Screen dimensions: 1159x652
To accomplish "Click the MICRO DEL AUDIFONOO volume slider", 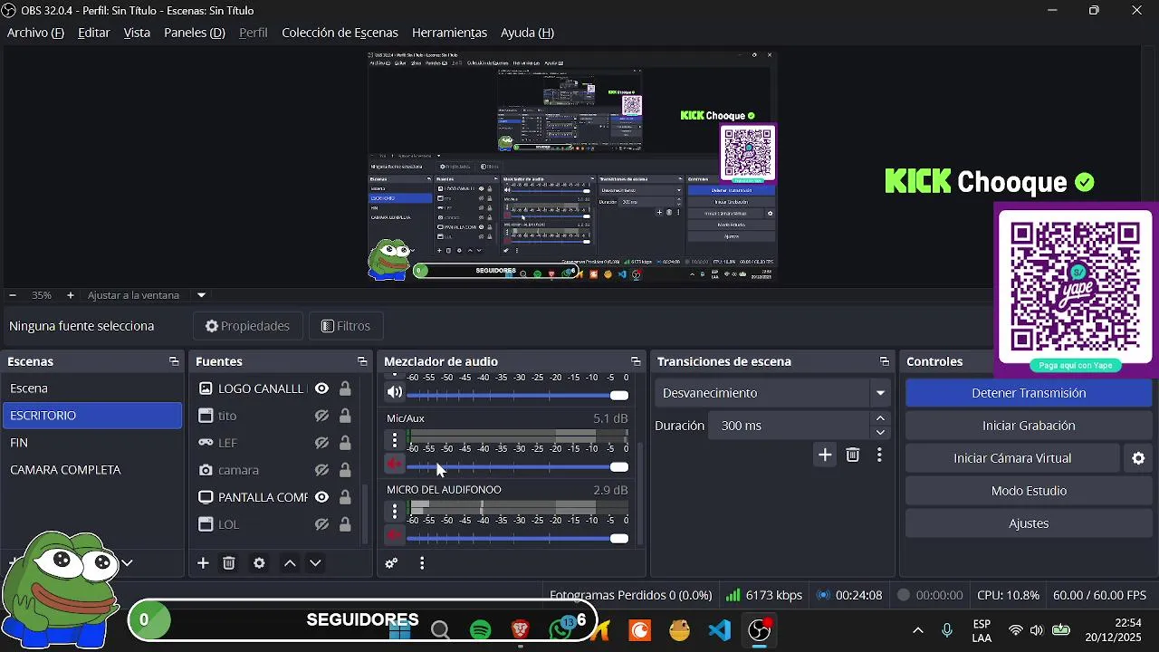I will pyautogui.click(x=517, y=538).
